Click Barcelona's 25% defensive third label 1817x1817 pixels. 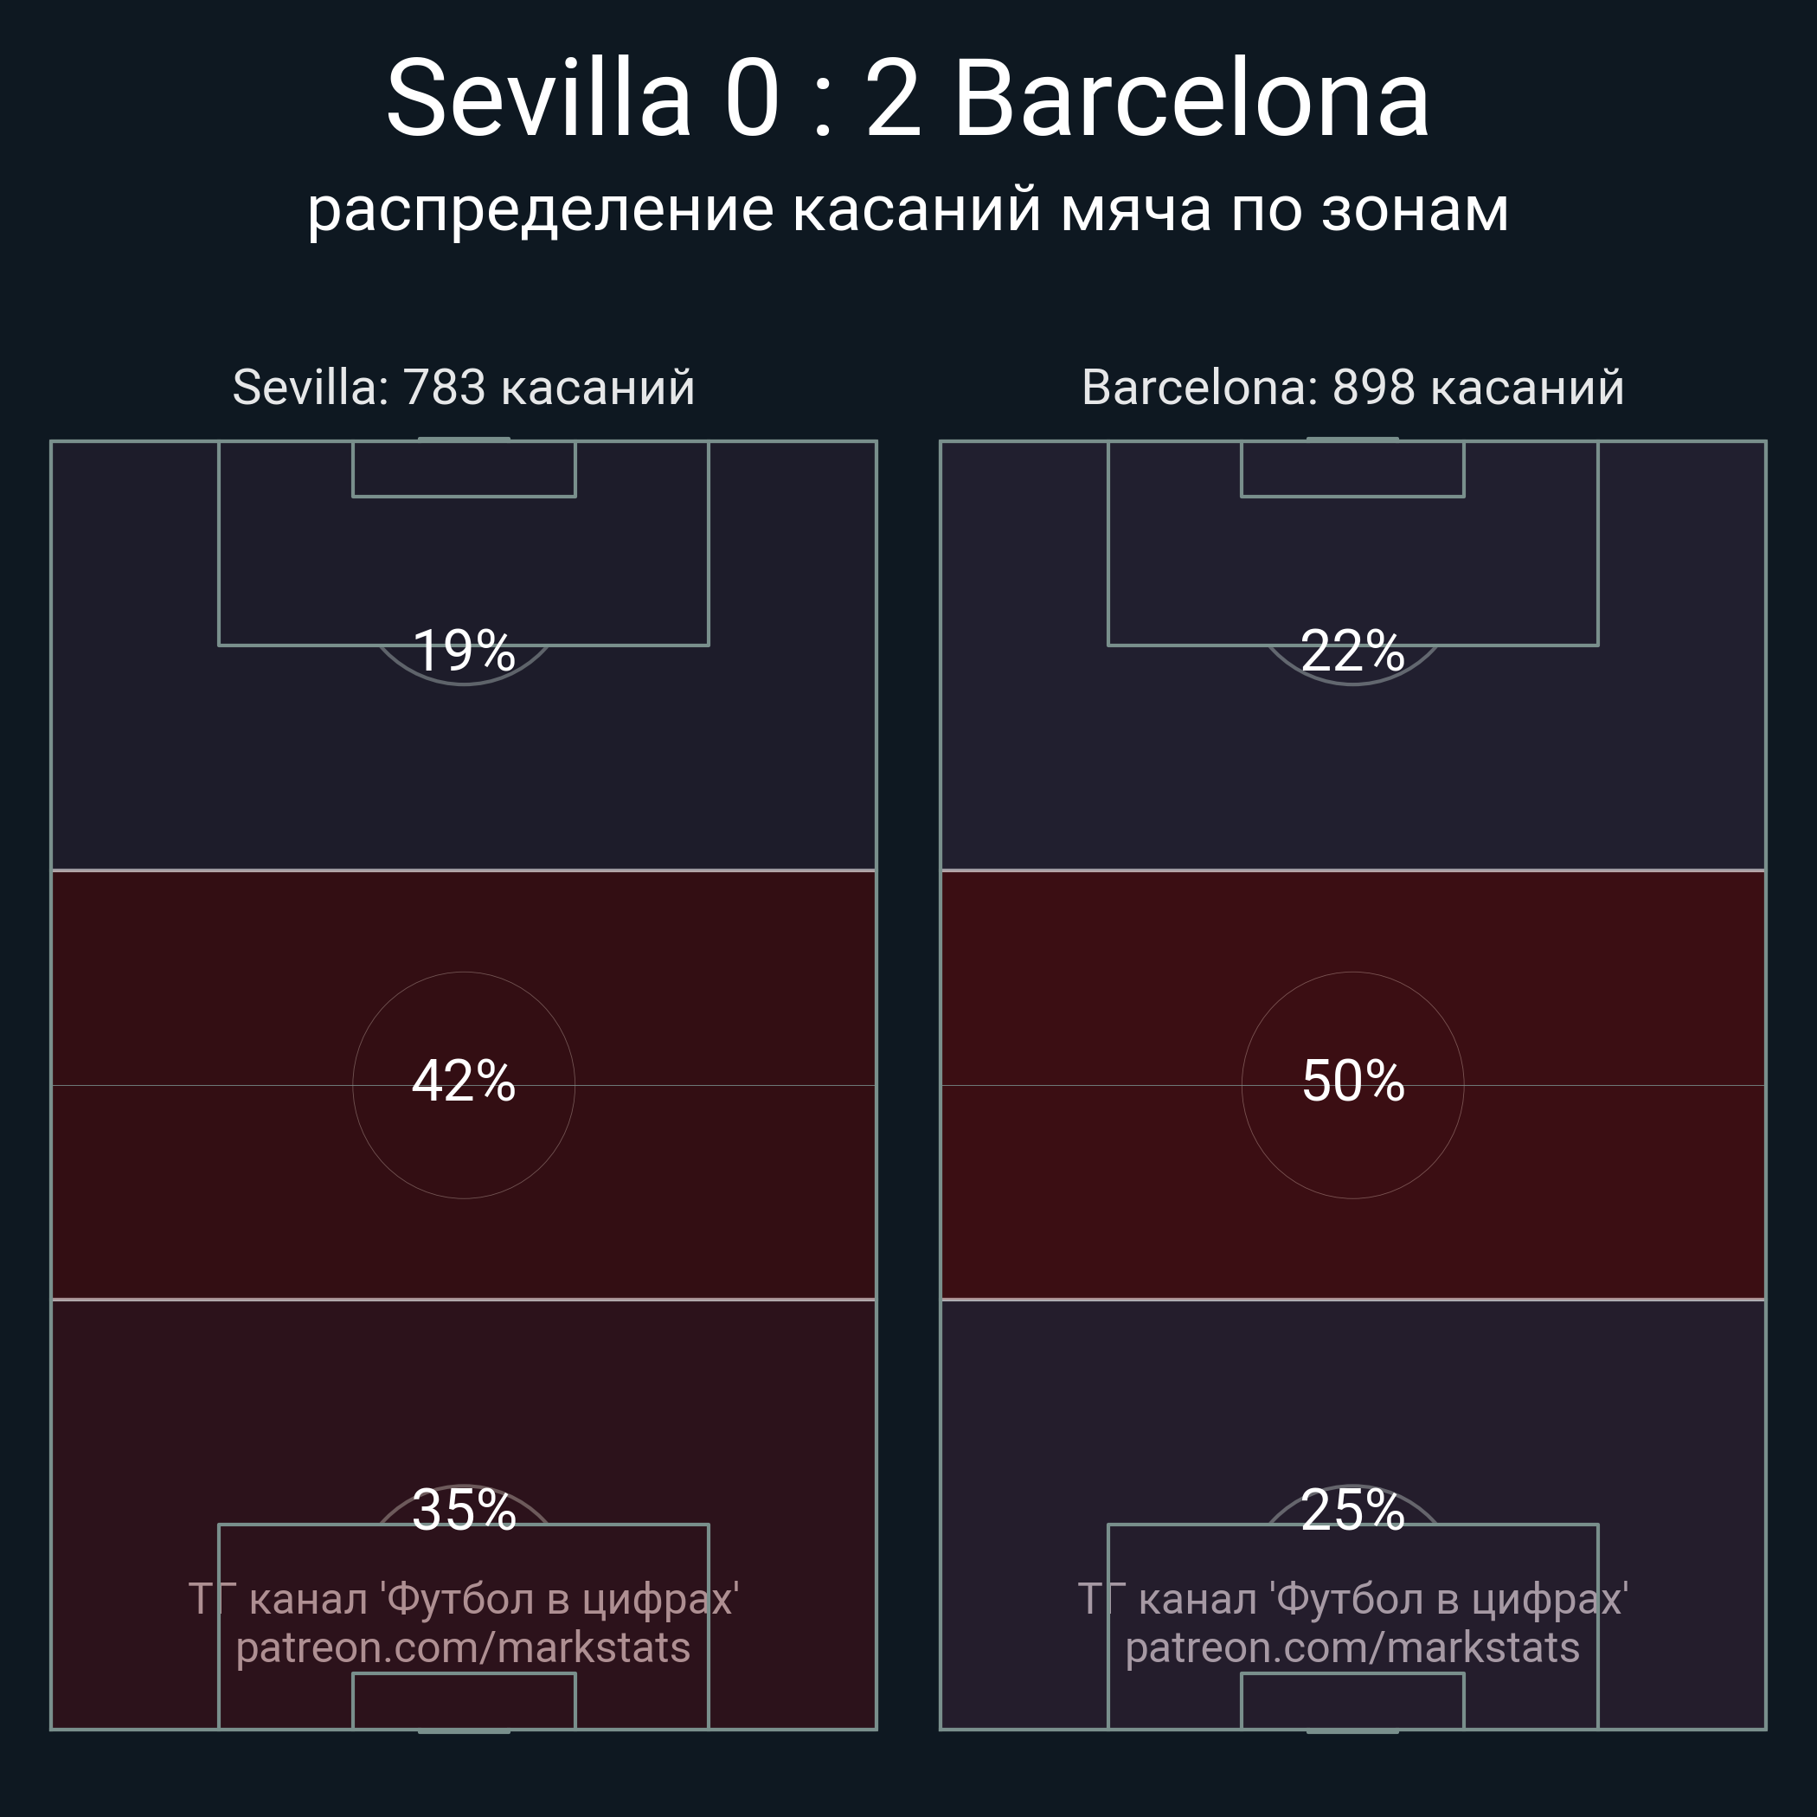pos(1352,1511)
